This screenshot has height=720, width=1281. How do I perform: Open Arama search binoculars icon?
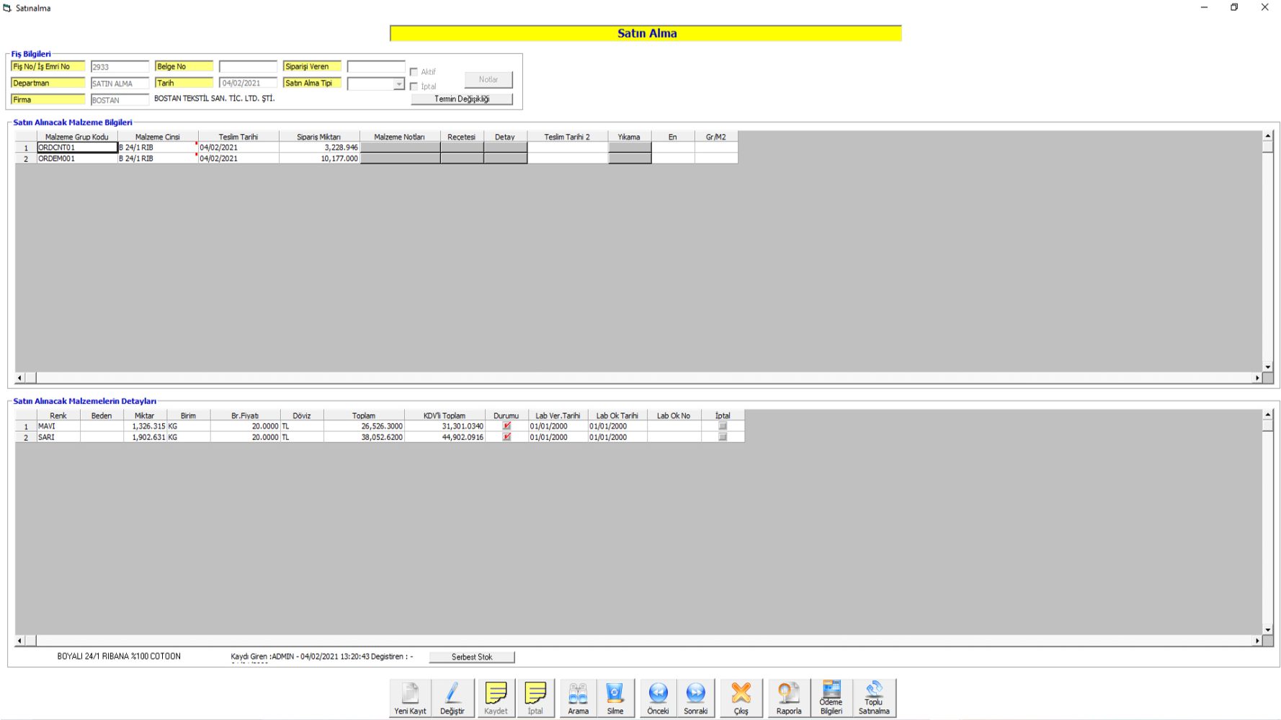(x=578, y=698)
